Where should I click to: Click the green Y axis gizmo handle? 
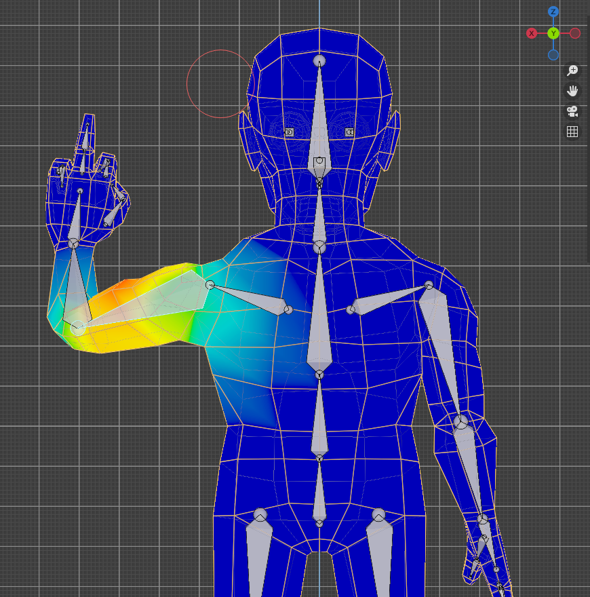553,33
